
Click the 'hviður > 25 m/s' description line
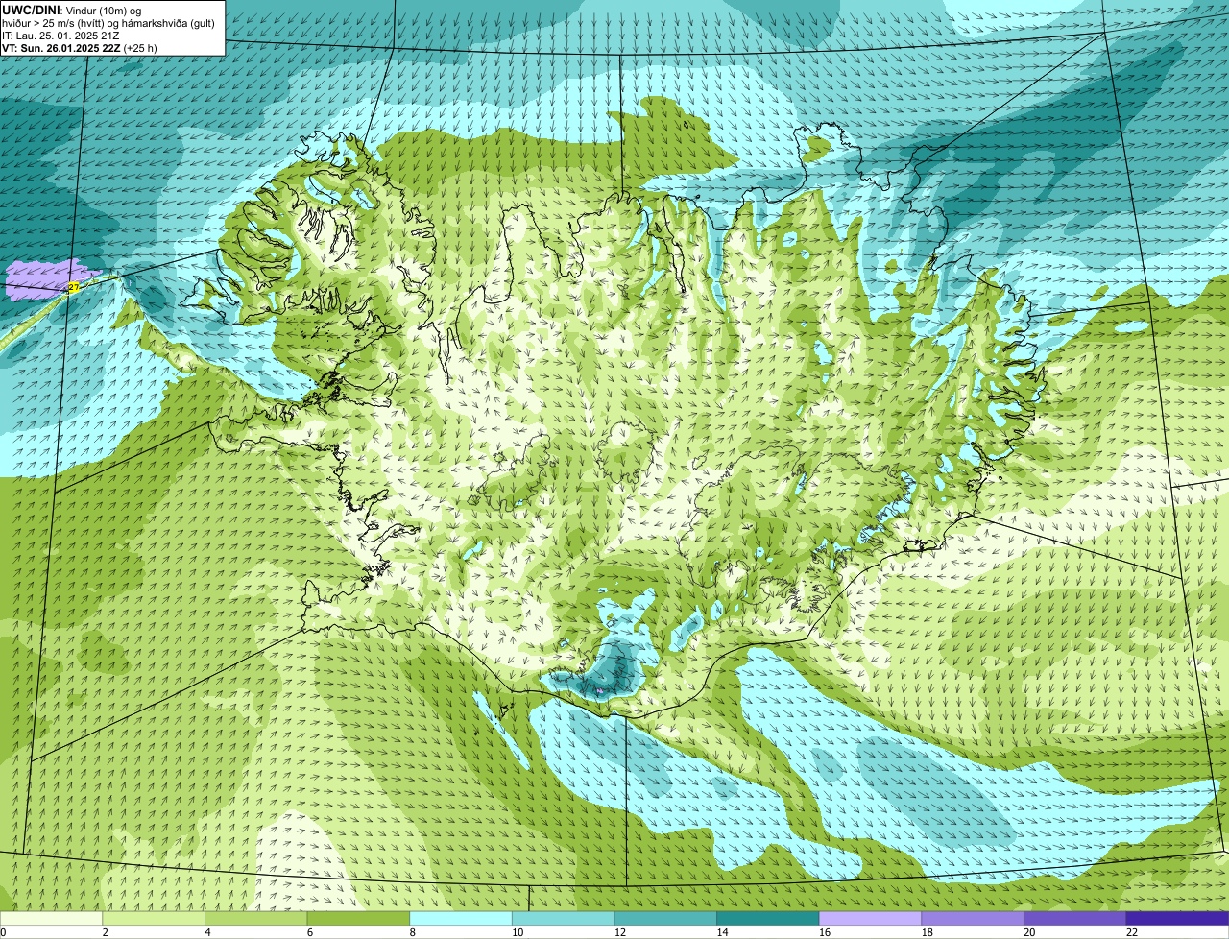pos(108,23)
